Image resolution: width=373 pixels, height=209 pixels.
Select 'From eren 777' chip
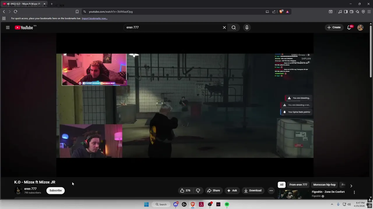[298, 185]
